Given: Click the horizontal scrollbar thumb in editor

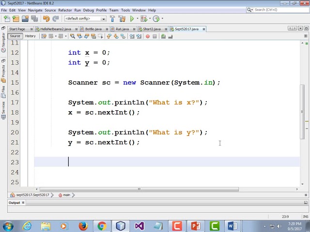Looking at the screenshot, I should (x=139, y=189).
